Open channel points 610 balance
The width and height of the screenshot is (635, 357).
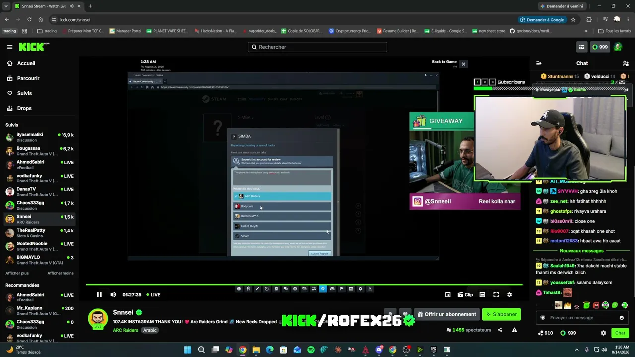click(545, 333)
